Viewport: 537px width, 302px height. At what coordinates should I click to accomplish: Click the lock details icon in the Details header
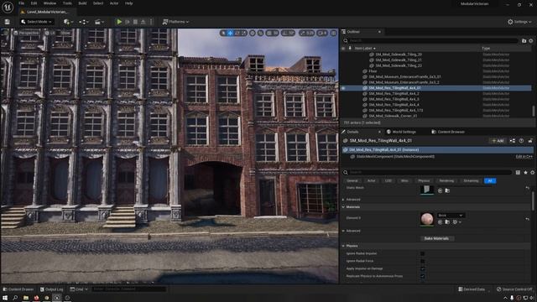(530, 141)
